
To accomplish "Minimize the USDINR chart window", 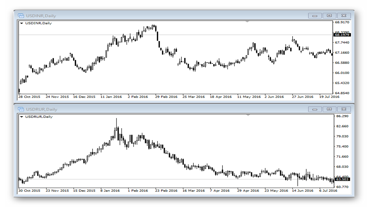I will tap(315, 16).
